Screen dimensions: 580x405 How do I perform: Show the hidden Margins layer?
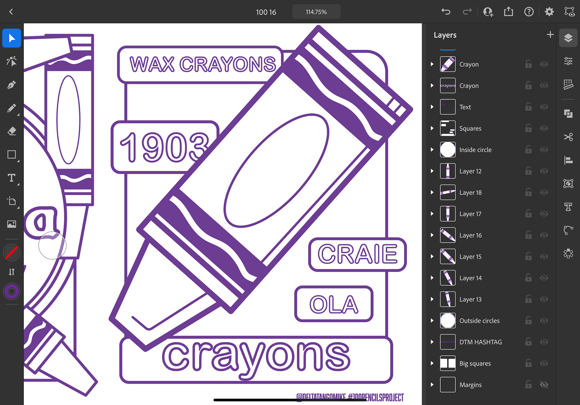click(x=544, y=385)
